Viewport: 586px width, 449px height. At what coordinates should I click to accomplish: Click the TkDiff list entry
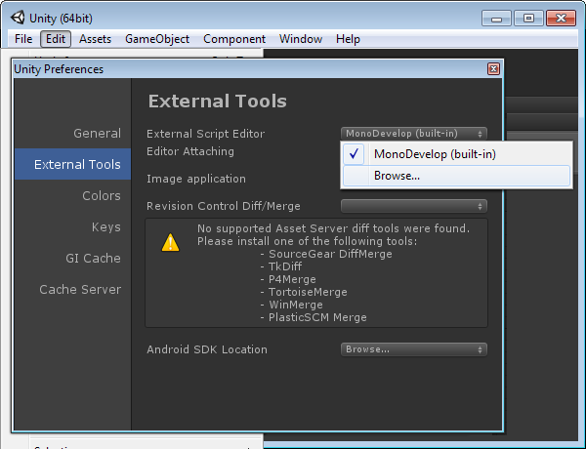point(285,266)
